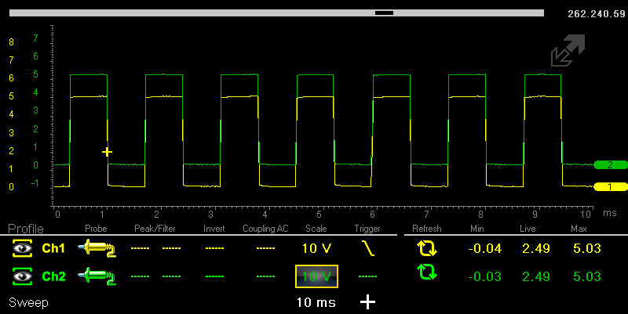Click the Ch1 channel label

point(53,249)
